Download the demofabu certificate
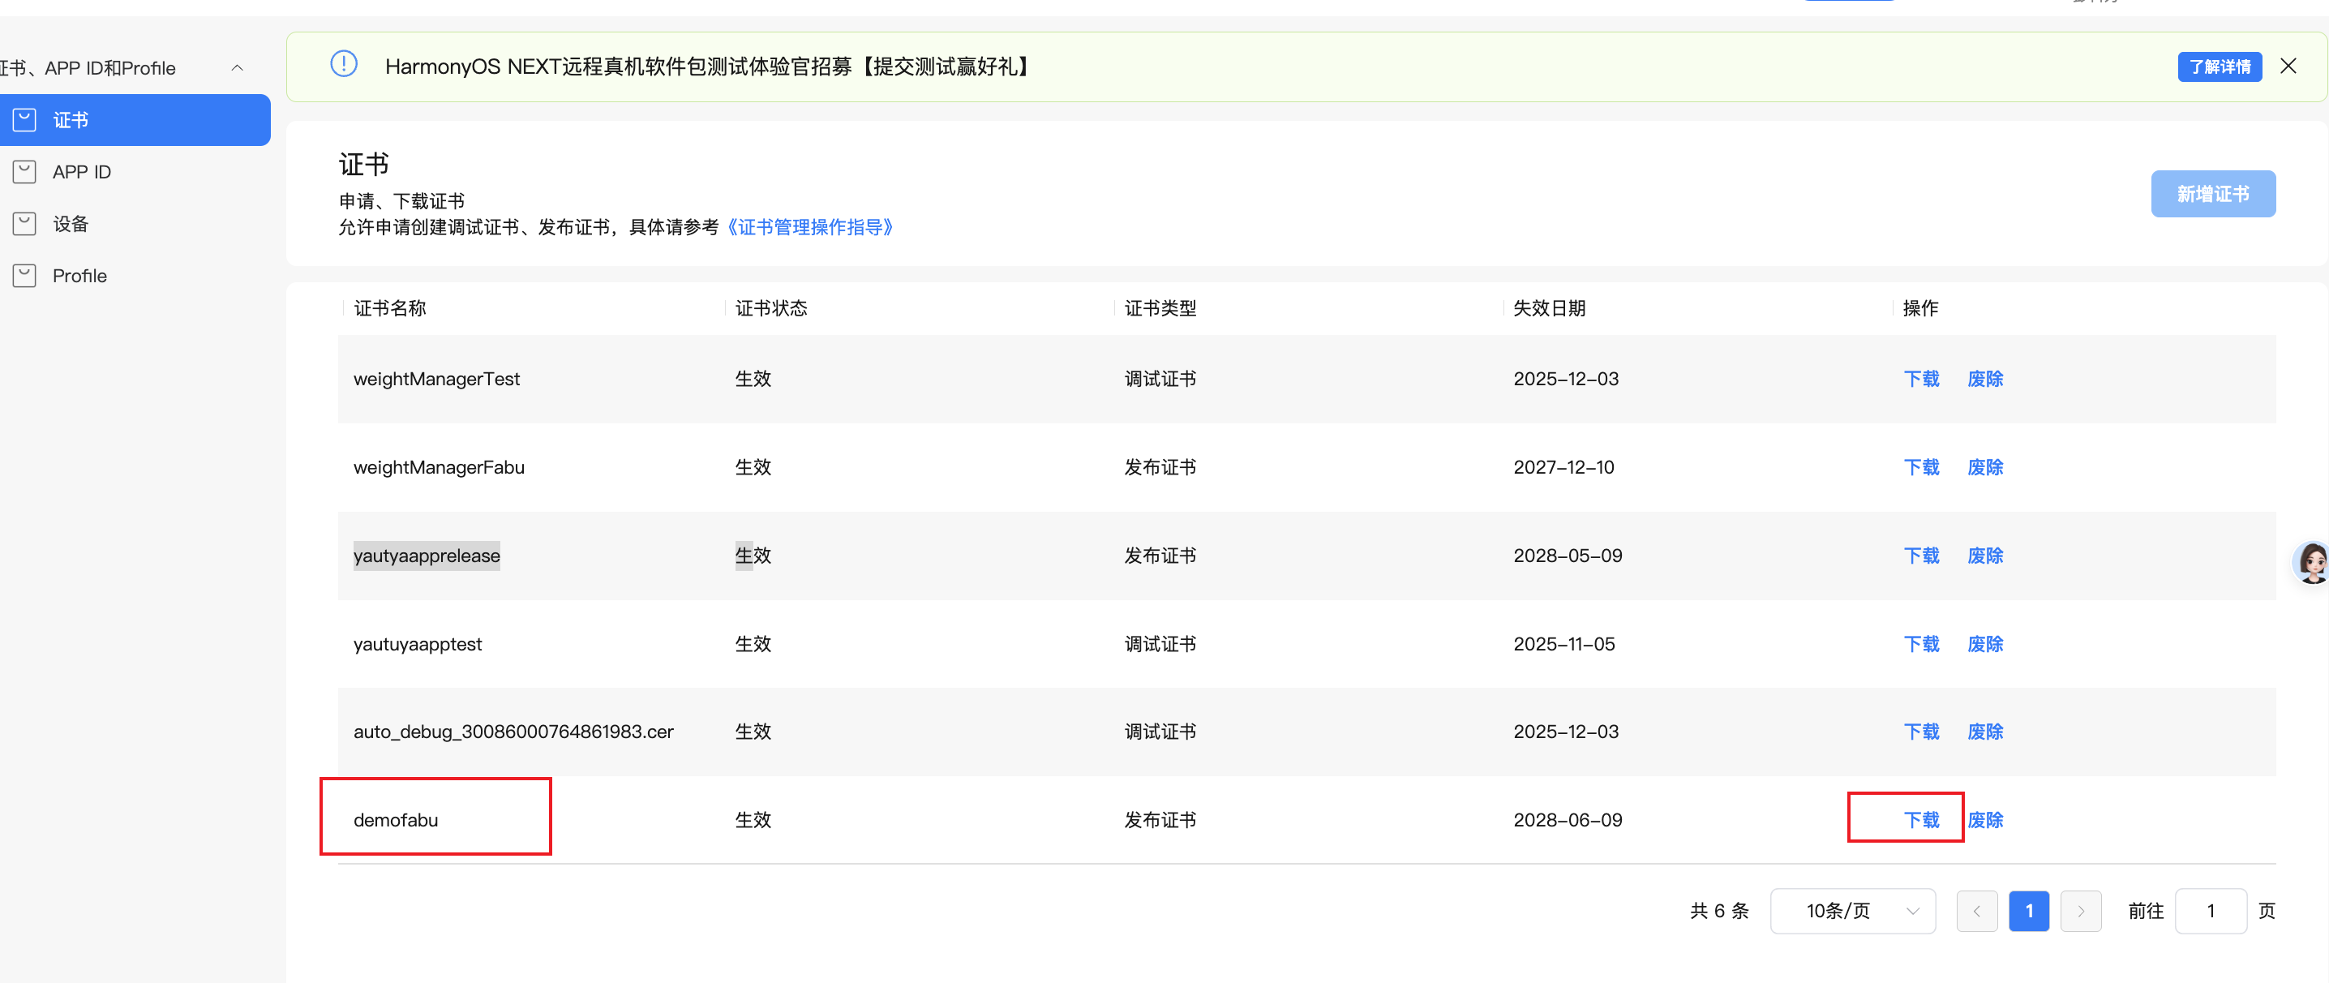This screenshot has height=983, width=2329. click(1920, 819)
